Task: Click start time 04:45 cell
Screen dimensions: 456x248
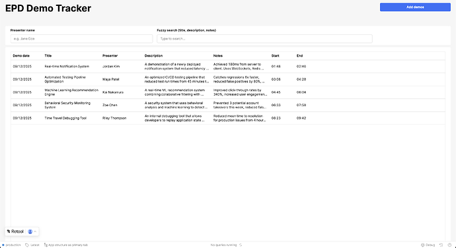Action: click(276, 92)
